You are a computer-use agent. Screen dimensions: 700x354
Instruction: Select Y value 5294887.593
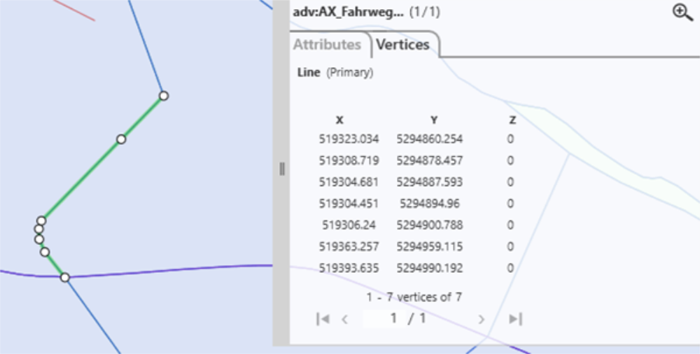pyautogui.click(x=430, y=182)
